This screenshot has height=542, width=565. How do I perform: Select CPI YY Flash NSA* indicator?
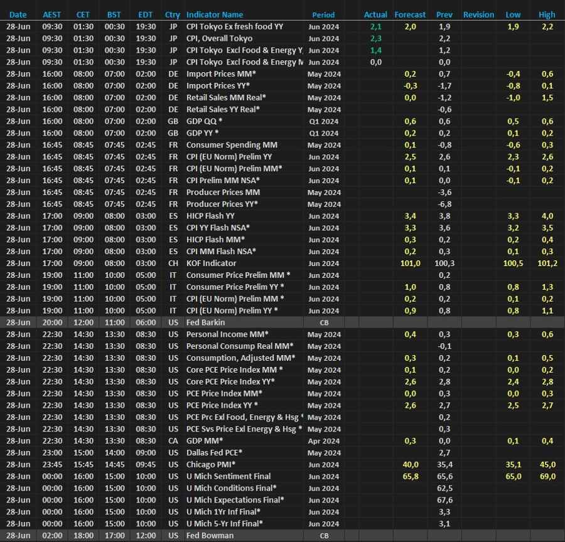pos(218,228)
